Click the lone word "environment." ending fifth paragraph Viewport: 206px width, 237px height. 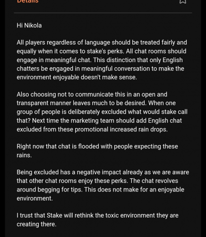34,199
